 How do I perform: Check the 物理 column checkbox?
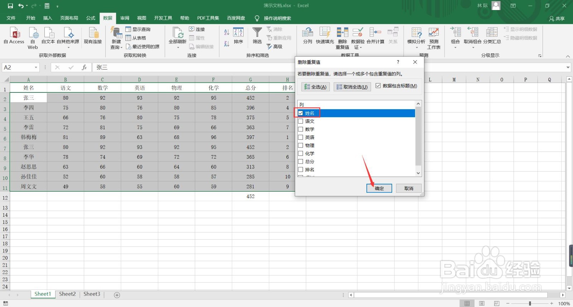point(300,145)
